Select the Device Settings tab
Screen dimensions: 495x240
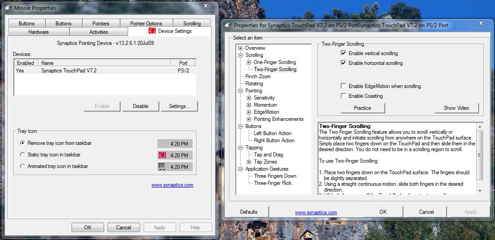click(170, 31)
